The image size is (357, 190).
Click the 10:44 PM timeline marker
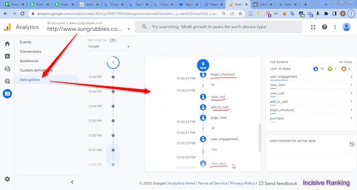click(113, 106)
